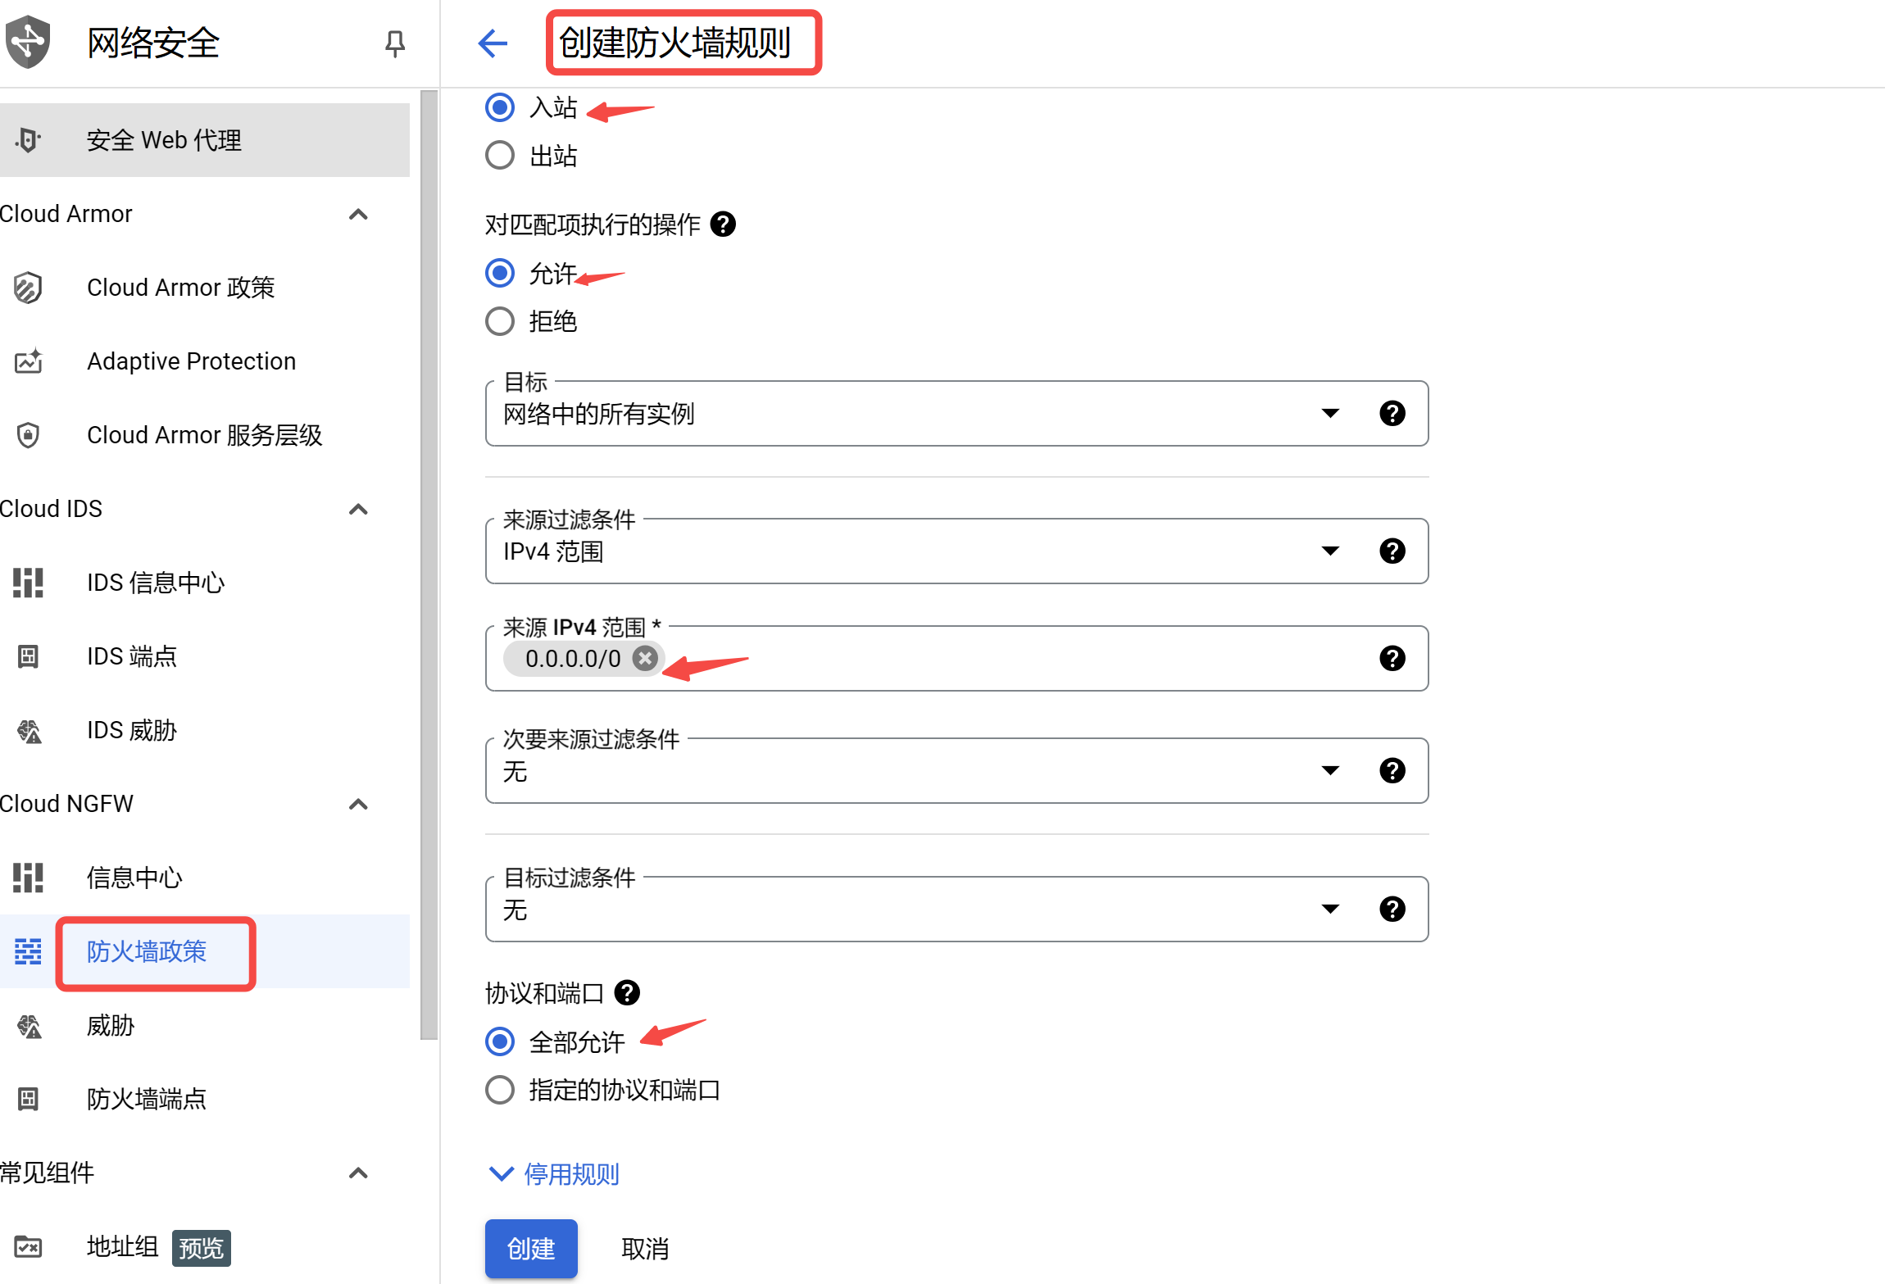The width and height of the screenshot is (1885, 1284).
Task: Click the pin icon beside 网络安全
Action: tap(395, 43)
